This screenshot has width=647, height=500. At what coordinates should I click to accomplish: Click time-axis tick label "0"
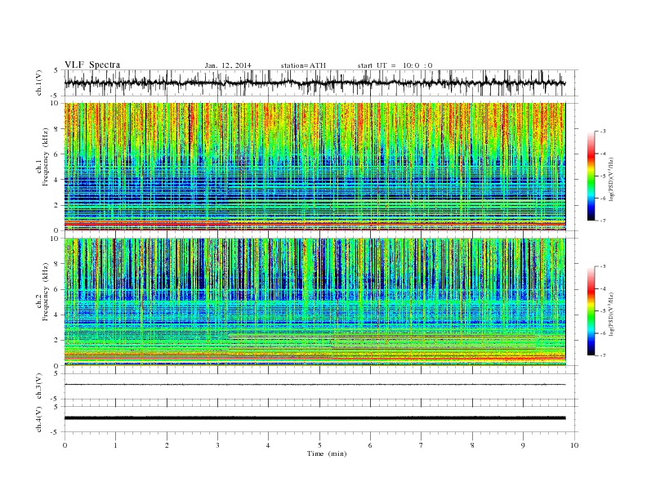click(65, 445)
